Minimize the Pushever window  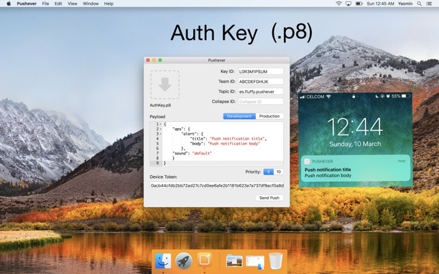coord(154,60)
